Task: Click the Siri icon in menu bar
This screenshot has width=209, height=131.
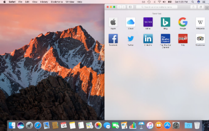Action: [198, 2]
